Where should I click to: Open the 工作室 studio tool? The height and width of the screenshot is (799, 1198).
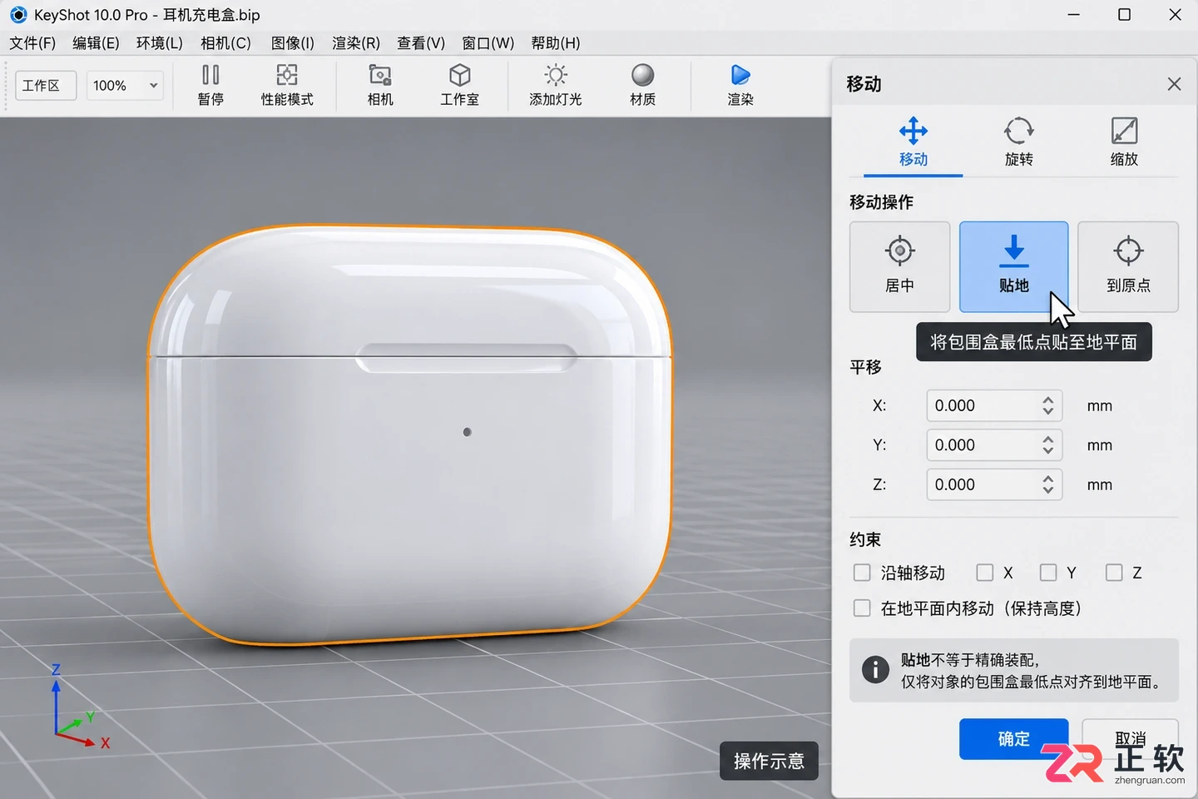click(x=459, y=85)
